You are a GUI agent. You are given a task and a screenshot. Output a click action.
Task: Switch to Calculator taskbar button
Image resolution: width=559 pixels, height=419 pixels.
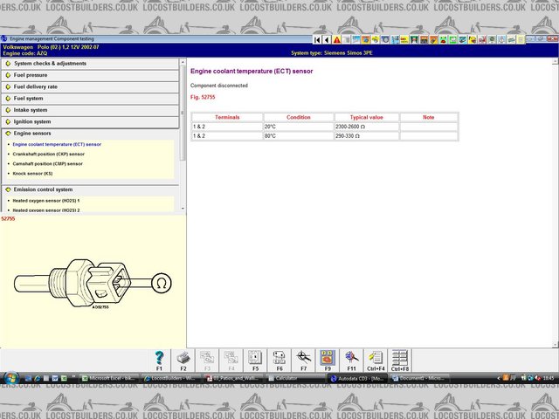tap(294, 378)
